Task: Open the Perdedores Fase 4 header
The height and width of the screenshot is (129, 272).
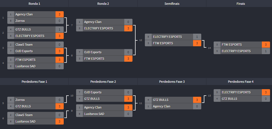Action: tap(240, 82)
